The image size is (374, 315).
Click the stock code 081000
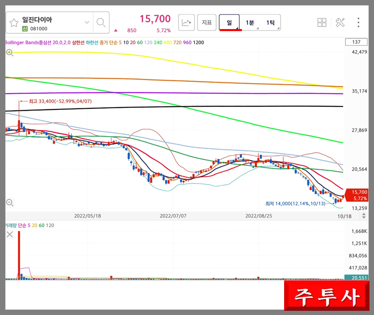pos(39,29)
